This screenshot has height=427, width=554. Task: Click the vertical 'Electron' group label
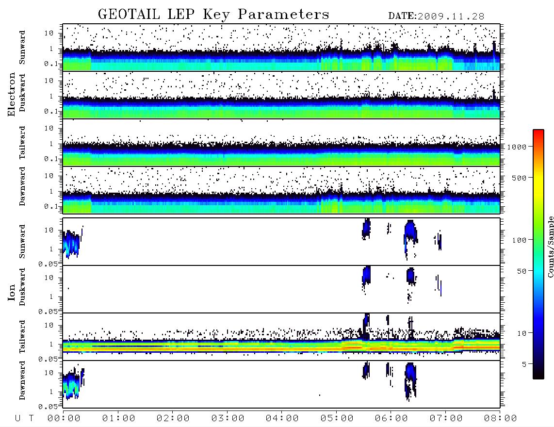(x=12, y=95)
